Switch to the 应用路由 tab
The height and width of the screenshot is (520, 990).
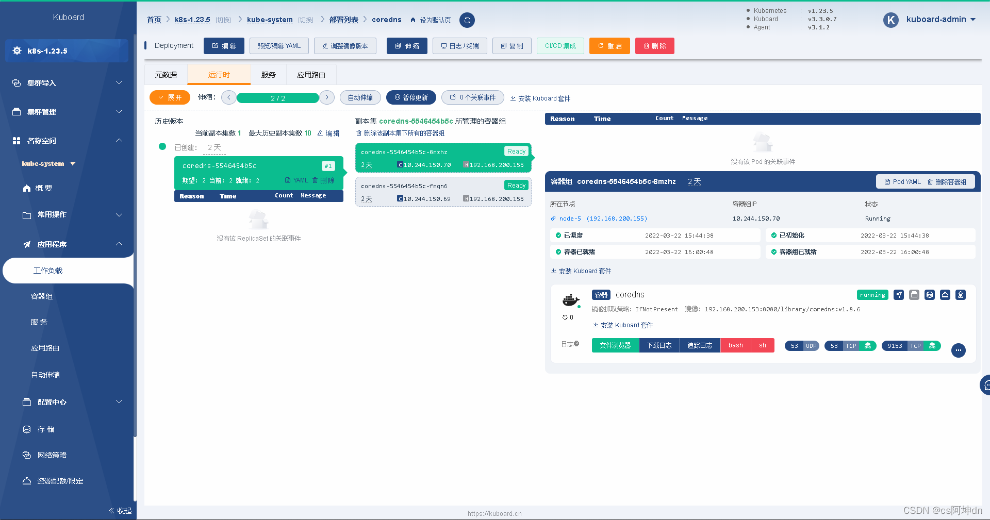click(311, 75)
